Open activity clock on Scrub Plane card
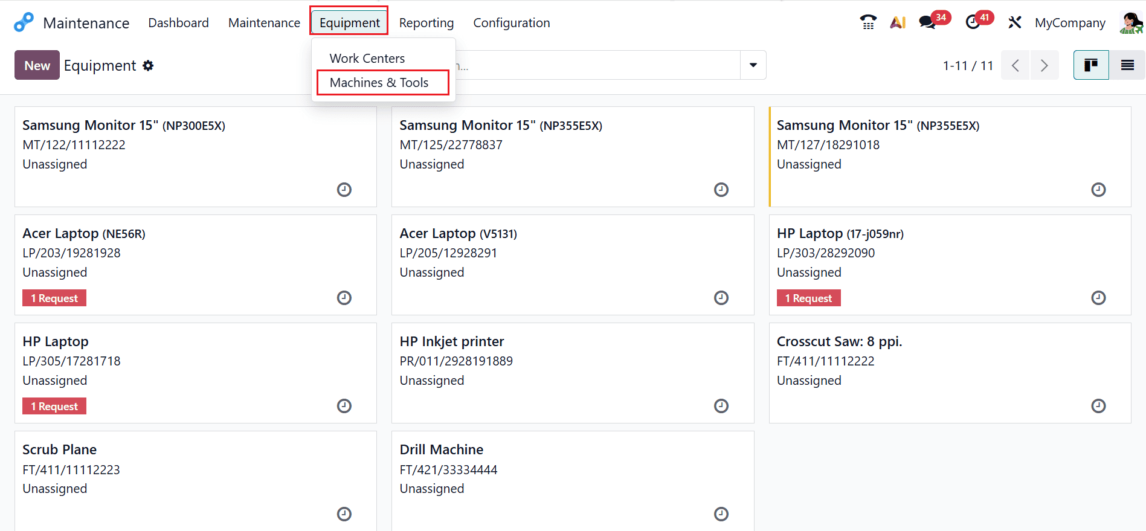The width and height of the screenshot is (1146, 531). coord(344,514)
